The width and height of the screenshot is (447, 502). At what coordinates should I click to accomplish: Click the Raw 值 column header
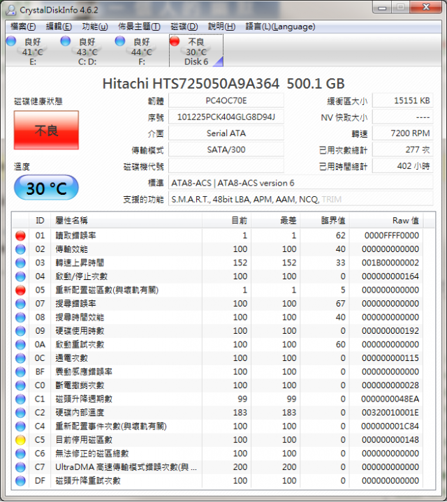[386, 220]
